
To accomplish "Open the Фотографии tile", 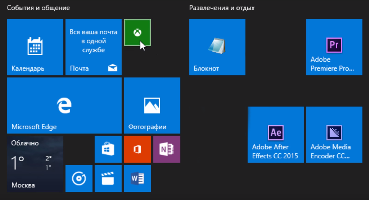I will (152, 106).
